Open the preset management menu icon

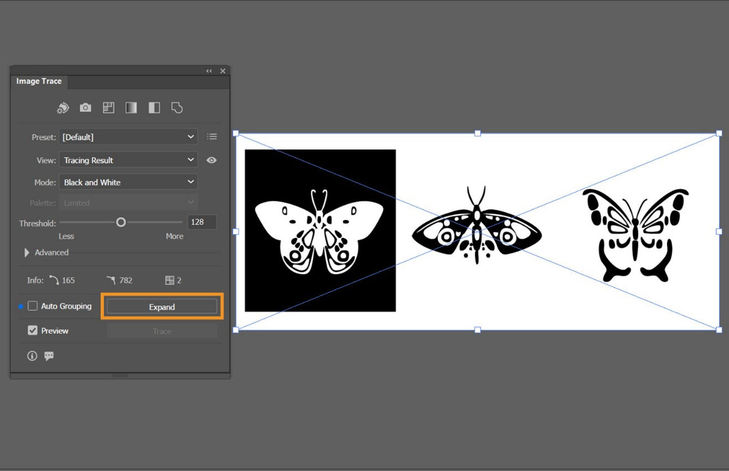click(212, 137)
